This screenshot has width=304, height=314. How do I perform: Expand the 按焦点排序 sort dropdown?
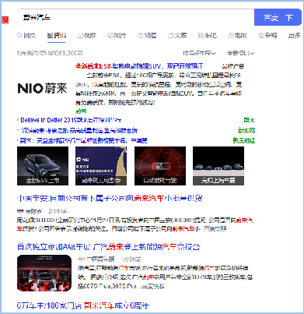click(199, 53)
